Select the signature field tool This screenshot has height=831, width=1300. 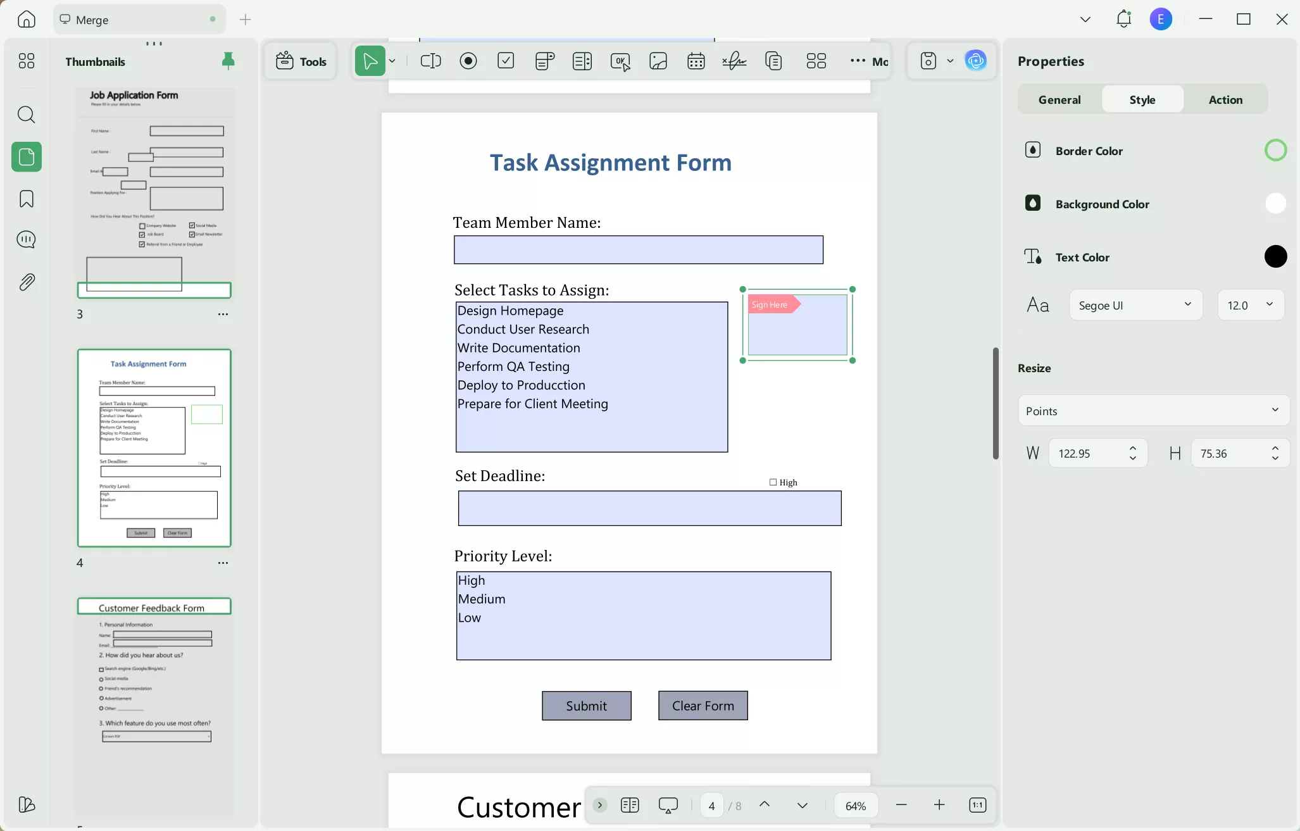[734, 61]
